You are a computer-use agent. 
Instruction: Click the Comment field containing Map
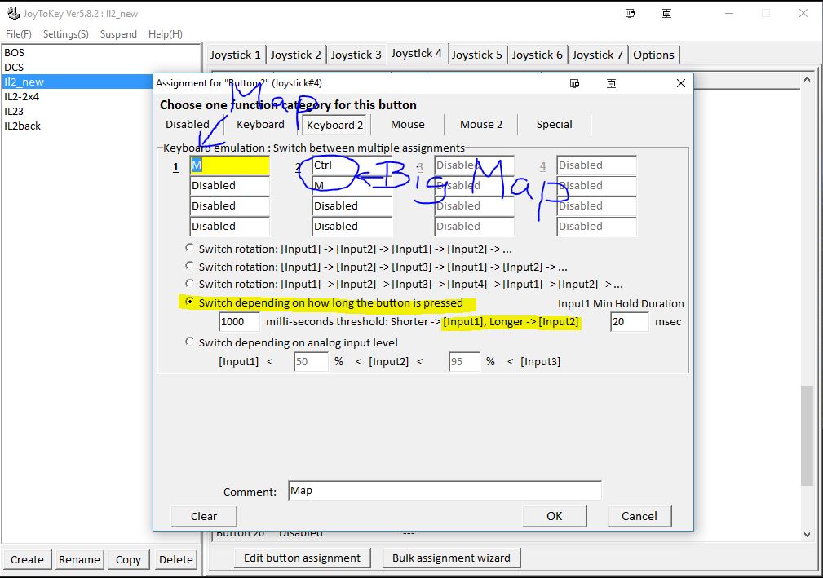tap(445, 491)
